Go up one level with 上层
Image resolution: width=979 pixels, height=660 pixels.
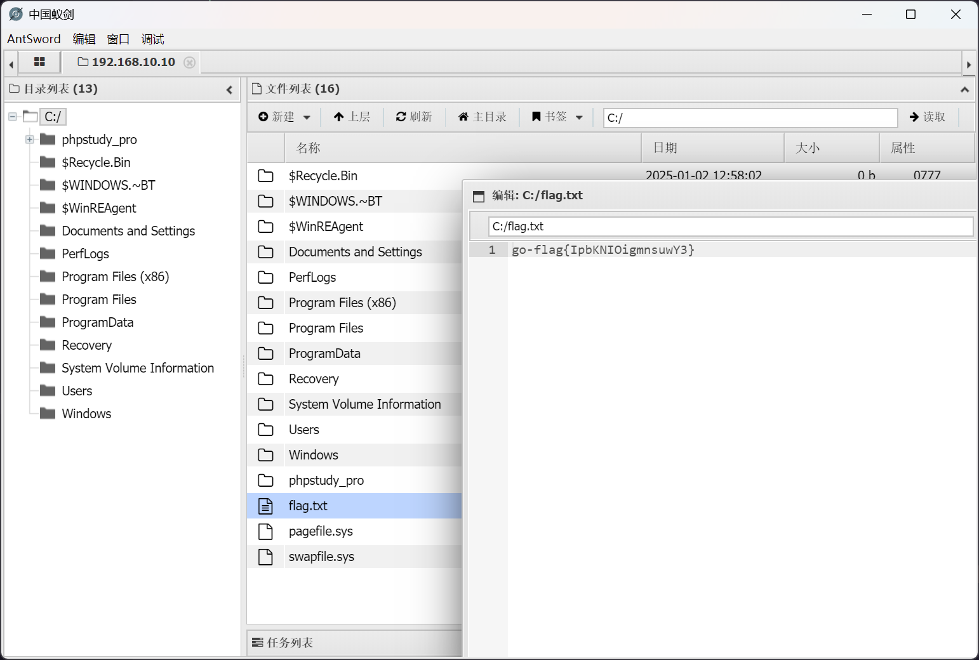pos(352,117)
